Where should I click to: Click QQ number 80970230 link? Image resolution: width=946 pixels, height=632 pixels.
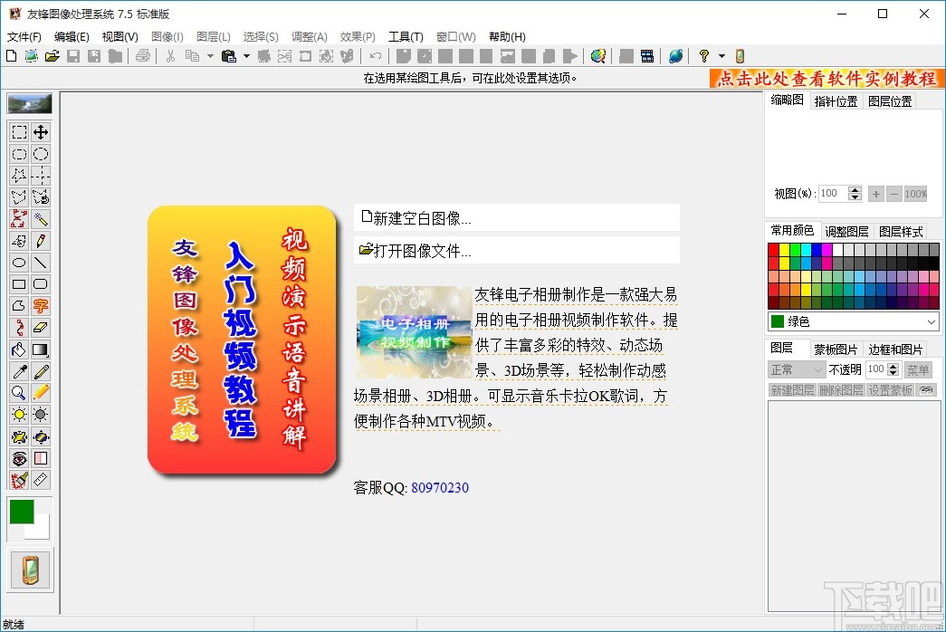coord(440,488)
